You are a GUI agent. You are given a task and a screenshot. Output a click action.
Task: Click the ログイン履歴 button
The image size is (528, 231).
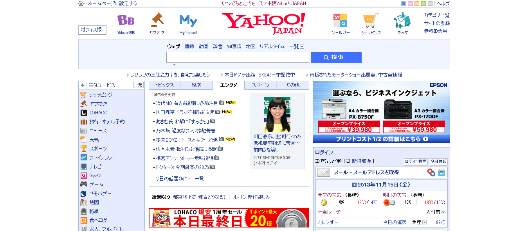416,162
